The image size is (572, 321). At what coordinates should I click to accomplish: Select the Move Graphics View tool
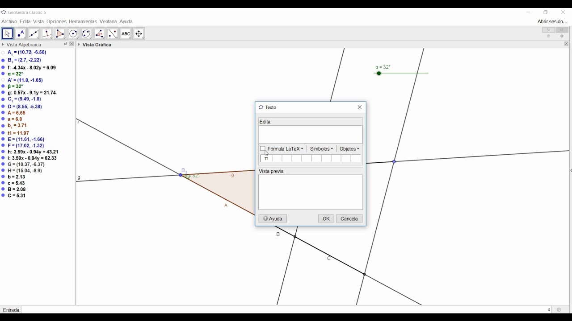(139, 34)
